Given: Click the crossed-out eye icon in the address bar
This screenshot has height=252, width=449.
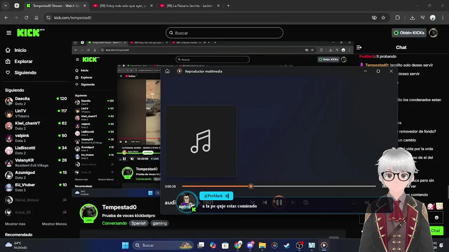Looking at the screenshot, I should (374, 17).
